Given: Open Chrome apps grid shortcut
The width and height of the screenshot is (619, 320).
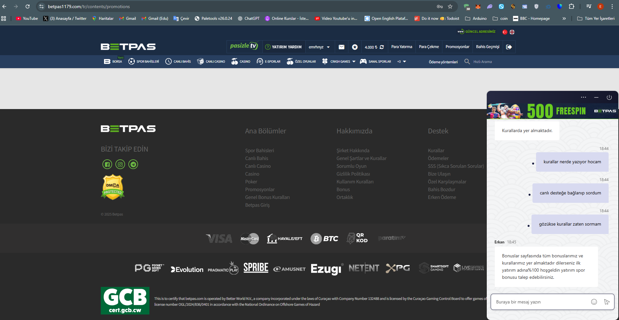Looking at the screenshot, I should (4, 18).
